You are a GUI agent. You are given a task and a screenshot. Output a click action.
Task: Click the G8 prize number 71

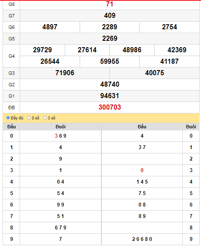click(x=109, y=4)
